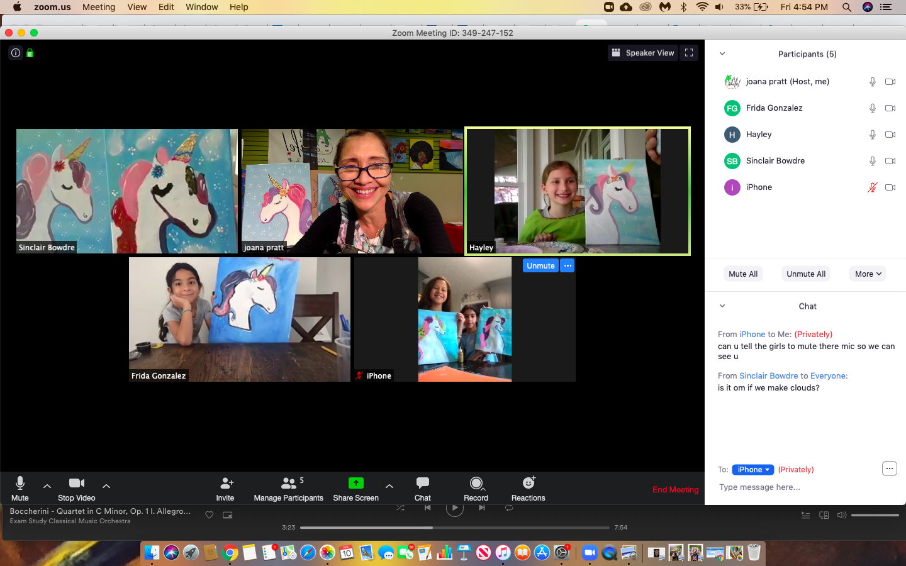Open meeting information icon at top left
Screen dimensions: 906x566
pos(16,53)
